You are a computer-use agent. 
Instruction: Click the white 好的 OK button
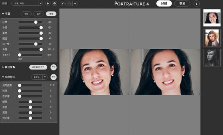coord(164,3)
